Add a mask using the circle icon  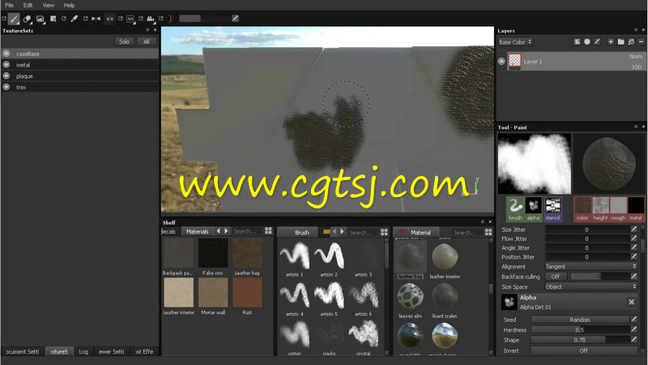586,42
